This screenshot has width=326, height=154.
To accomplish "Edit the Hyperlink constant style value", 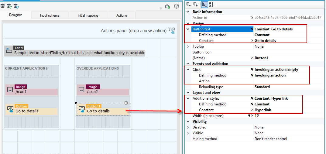I will point(263,110).
